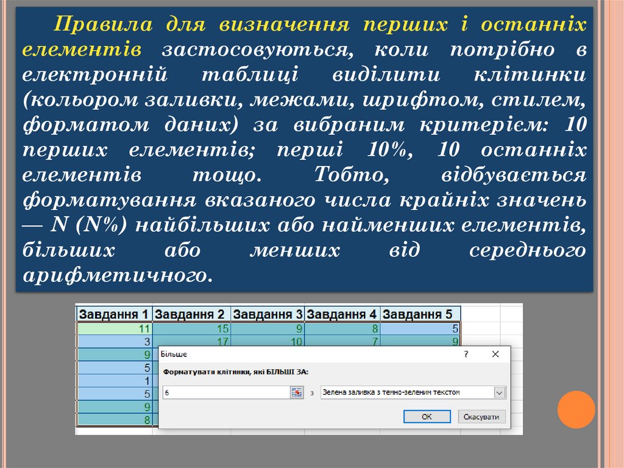Click the Скасувати button
The width and height of the screenshot is (624, 468).
(x=481, y=417)
